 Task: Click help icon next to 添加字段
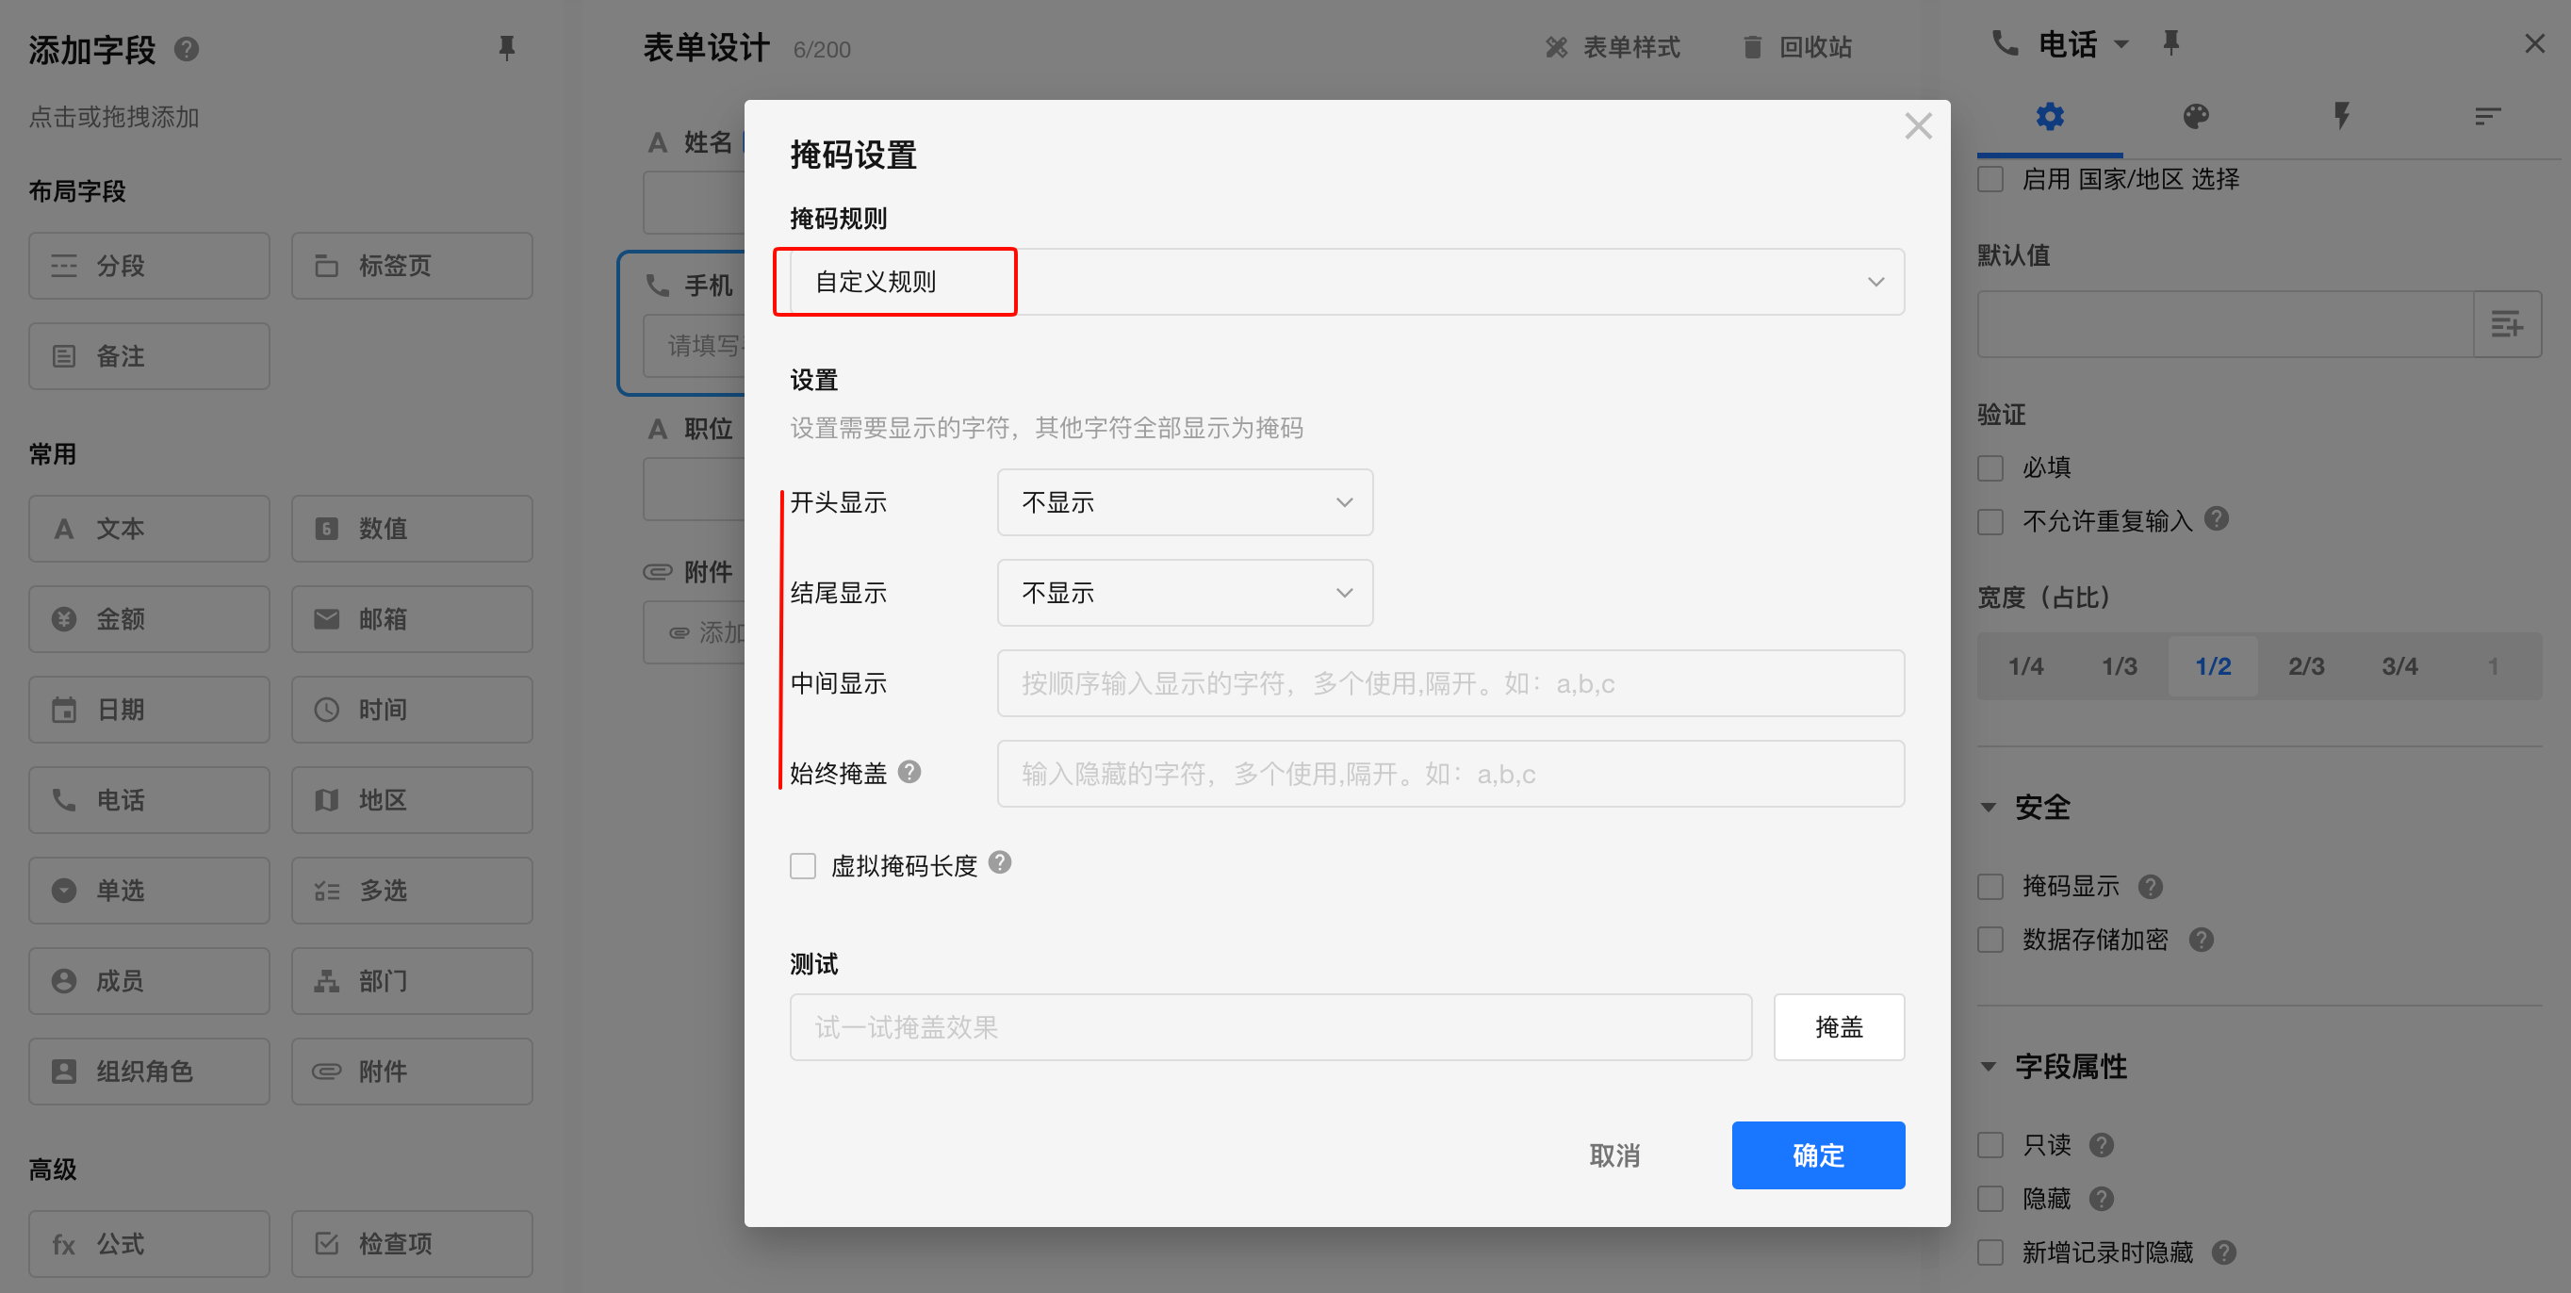187,49
